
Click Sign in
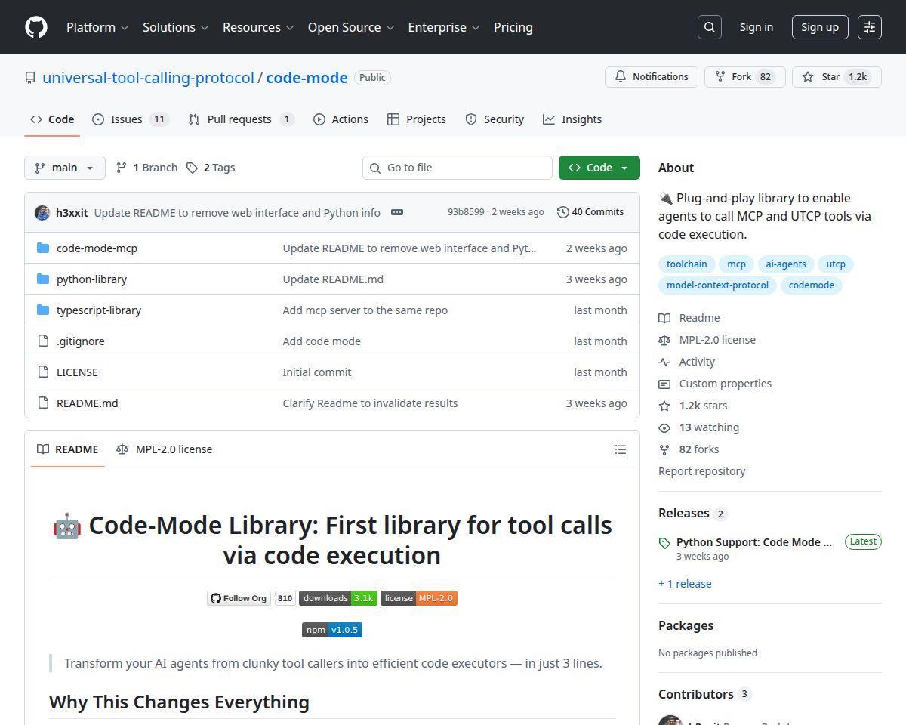(x=757, y=27)
